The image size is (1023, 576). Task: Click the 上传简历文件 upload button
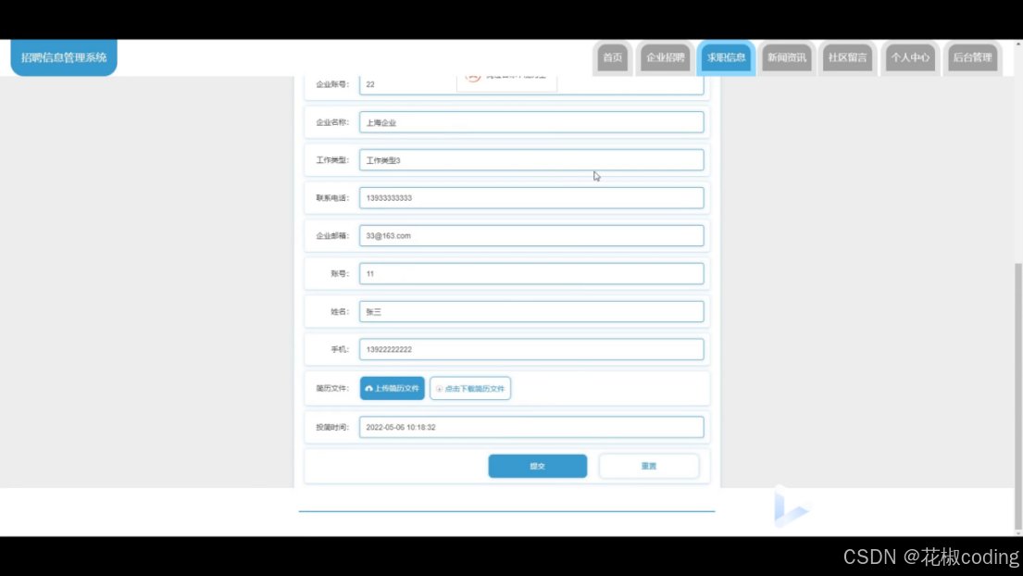coord(393,388)
